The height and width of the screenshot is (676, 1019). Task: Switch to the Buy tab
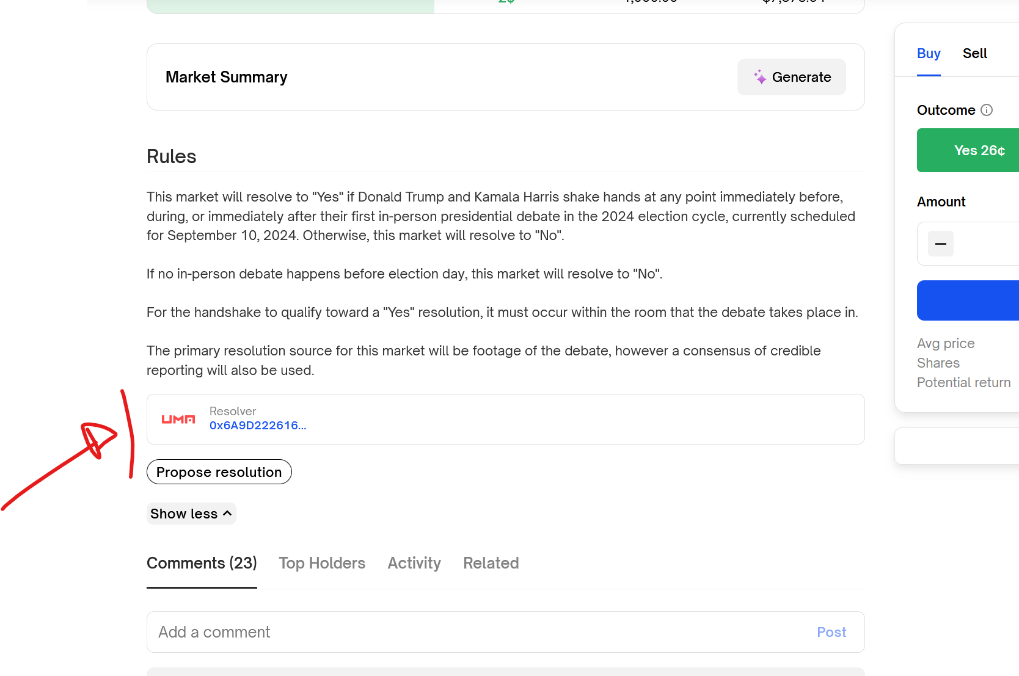(x=929, y=54)
